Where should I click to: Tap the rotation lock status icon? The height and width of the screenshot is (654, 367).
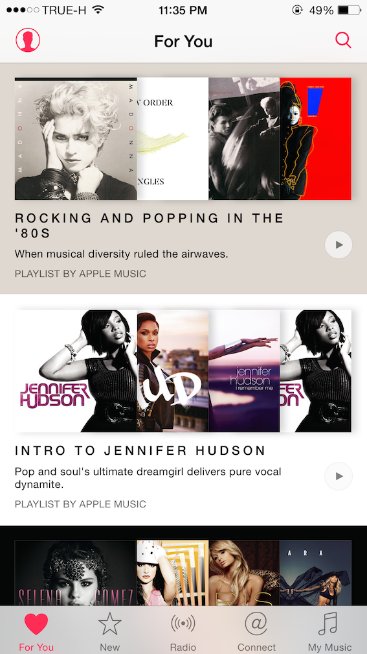[297, 10]
